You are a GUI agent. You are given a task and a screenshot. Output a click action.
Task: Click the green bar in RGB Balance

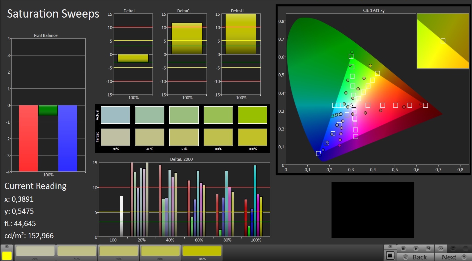pos(48,110)
